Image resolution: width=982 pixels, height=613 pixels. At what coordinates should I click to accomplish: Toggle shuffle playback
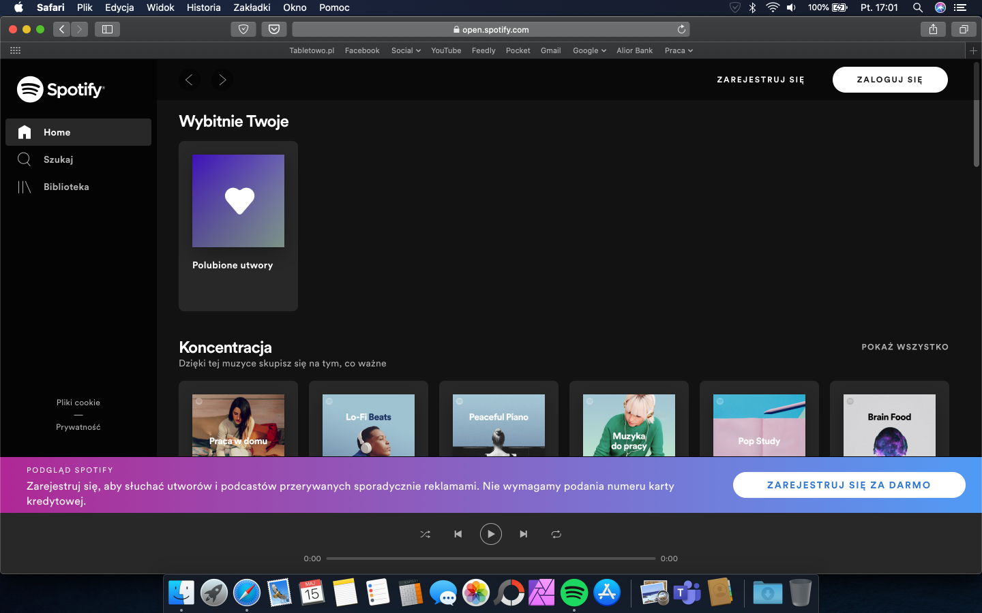pyautogui.click(x=426, y=534)
